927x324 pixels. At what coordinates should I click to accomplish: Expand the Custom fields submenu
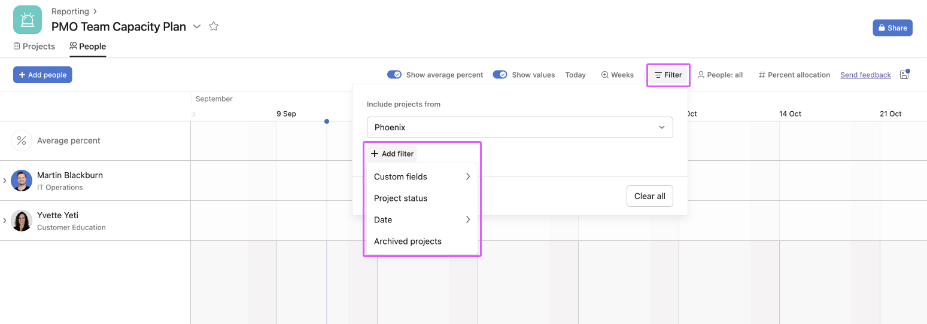pyautogui.click(x=421, y=177)
